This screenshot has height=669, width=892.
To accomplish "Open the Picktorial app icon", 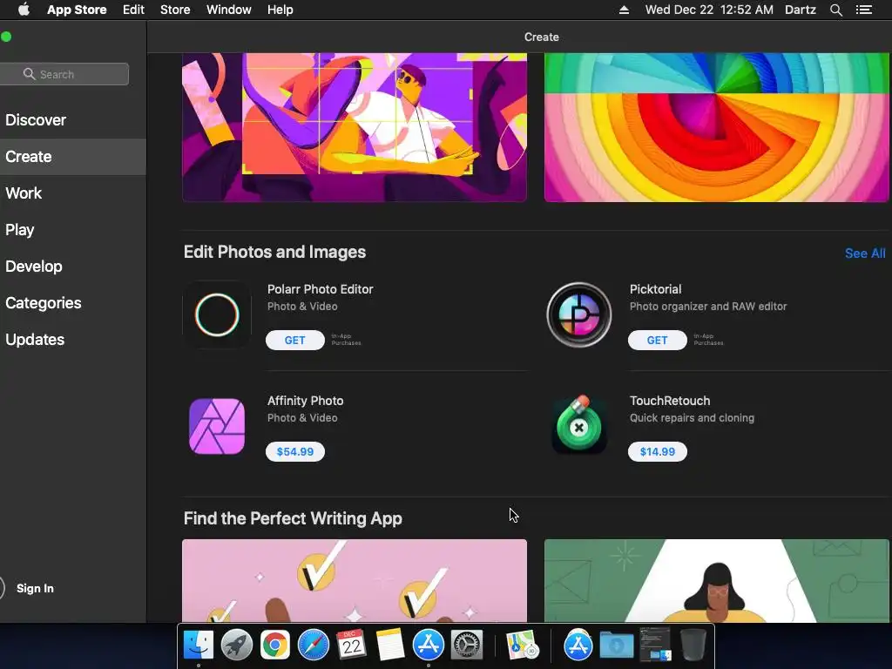I will pyautogui.click(x=578, y=314).
